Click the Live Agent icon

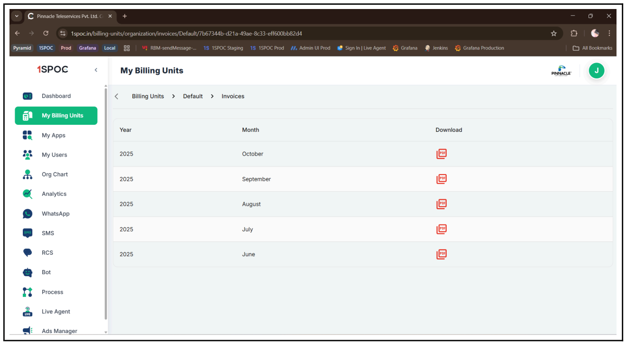(x=28, y=312)
